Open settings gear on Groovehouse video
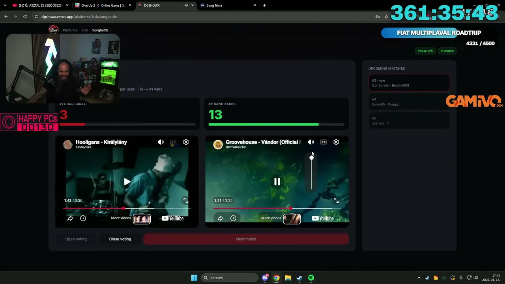The image size is (505, 284). pyautogui.click(x=336, y=142)
